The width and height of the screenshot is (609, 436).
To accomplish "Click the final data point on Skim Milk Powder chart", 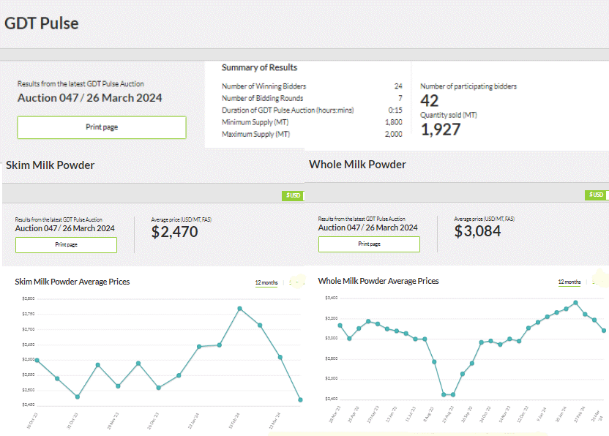I will [300, 399].
